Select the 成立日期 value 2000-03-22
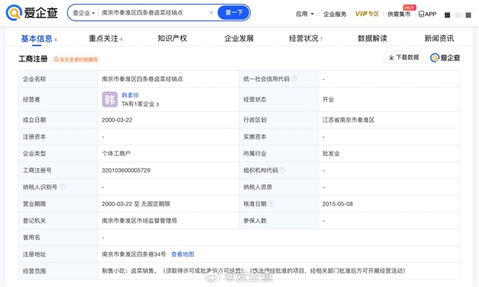Screen dimensions: 479x287 [117, 120]
